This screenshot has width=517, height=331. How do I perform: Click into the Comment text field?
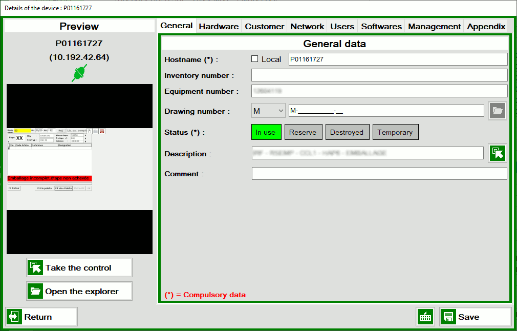(x=379, y=174)
